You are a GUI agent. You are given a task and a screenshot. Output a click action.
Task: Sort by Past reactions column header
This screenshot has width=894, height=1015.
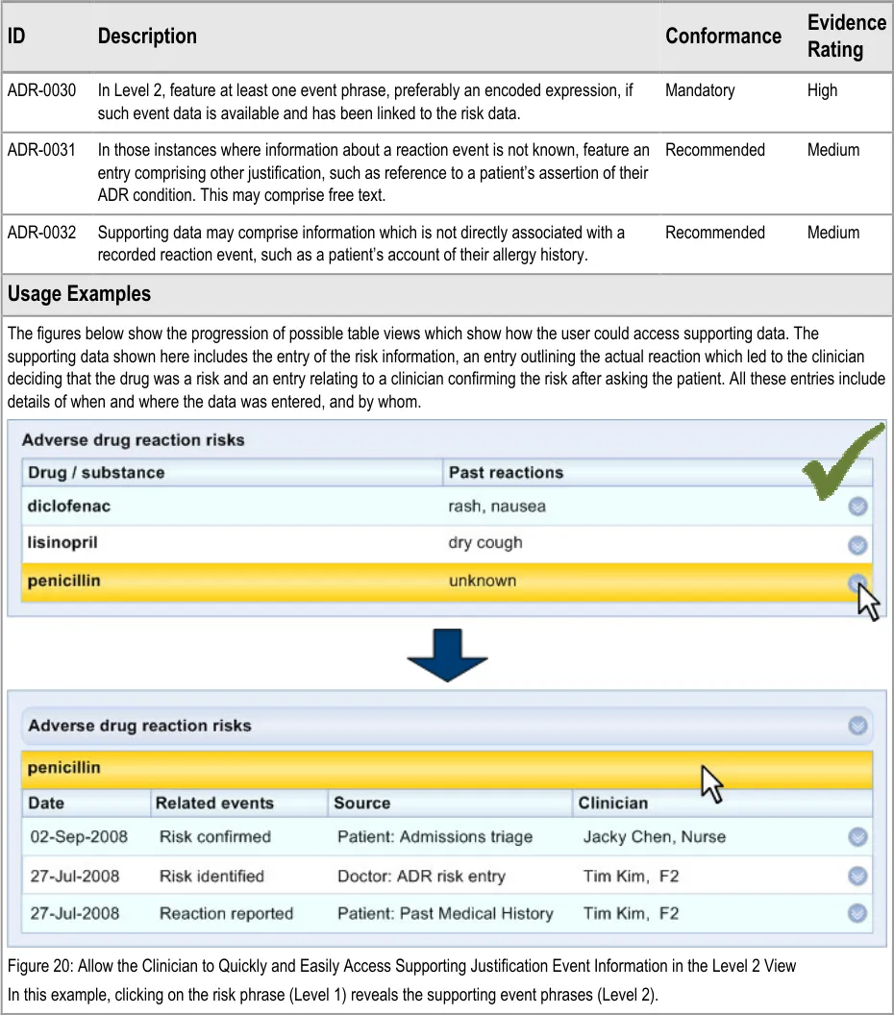pyautogui.click(x=506, y=473)
